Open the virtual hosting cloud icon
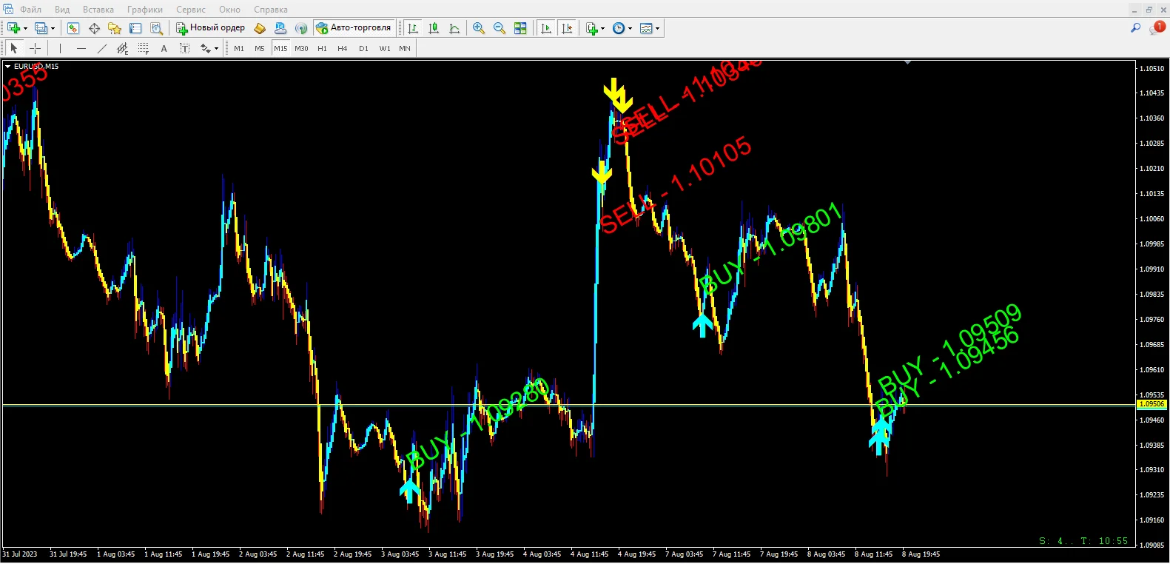The height and width of the screenshot is (564, 1170). [x=280, y=28]
